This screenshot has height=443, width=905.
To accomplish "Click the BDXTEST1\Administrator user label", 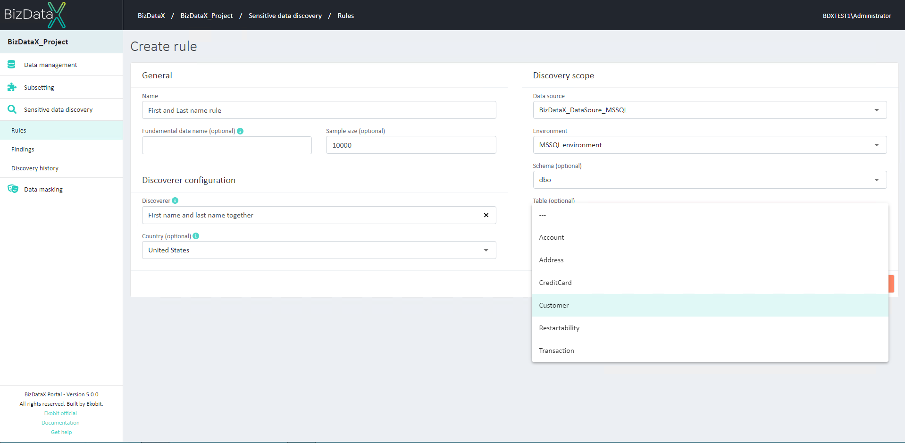I will point(857,16).
